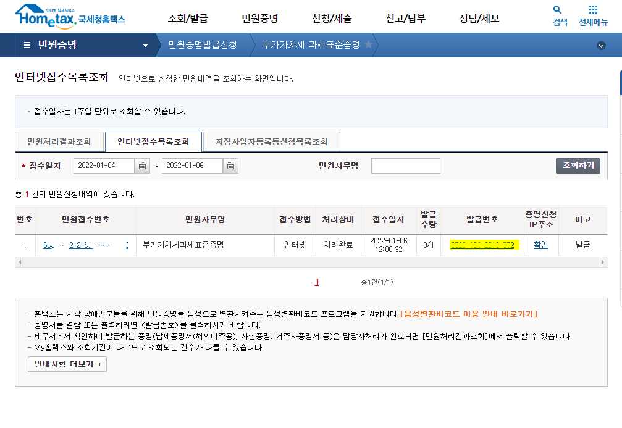The height and width of the screenshot is (428, 622).
Task: Click the 조회하기 button
Action: (x=578, y=166)
